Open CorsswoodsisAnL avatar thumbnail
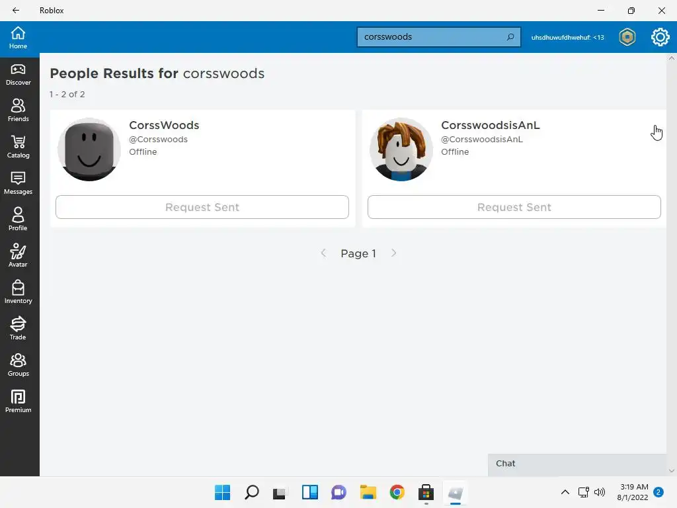 click(401, 149)
